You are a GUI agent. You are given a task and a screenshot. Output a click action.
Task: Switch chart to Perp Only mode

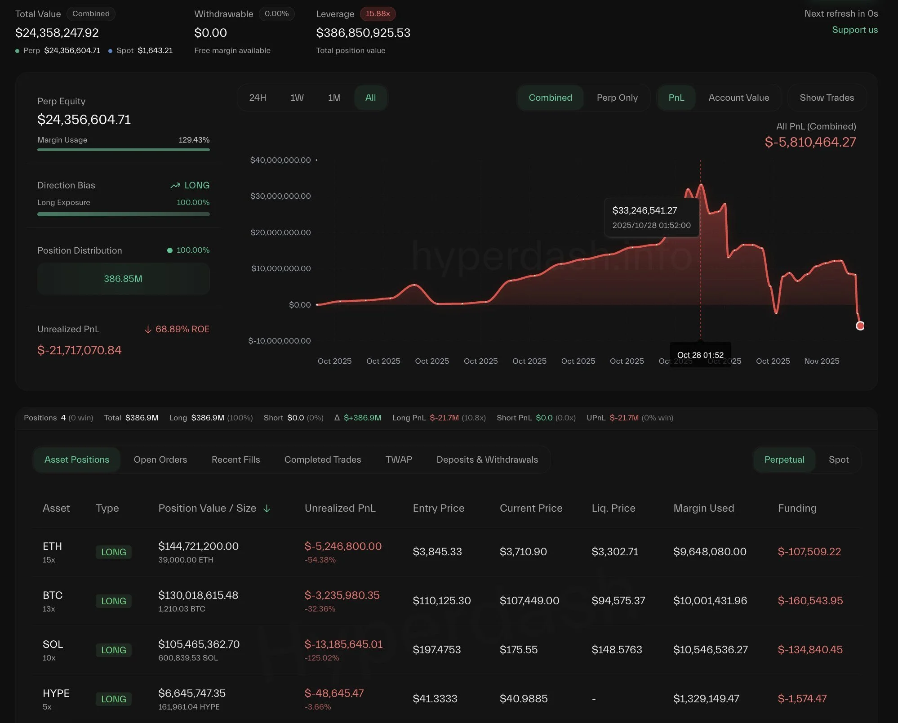617,98
